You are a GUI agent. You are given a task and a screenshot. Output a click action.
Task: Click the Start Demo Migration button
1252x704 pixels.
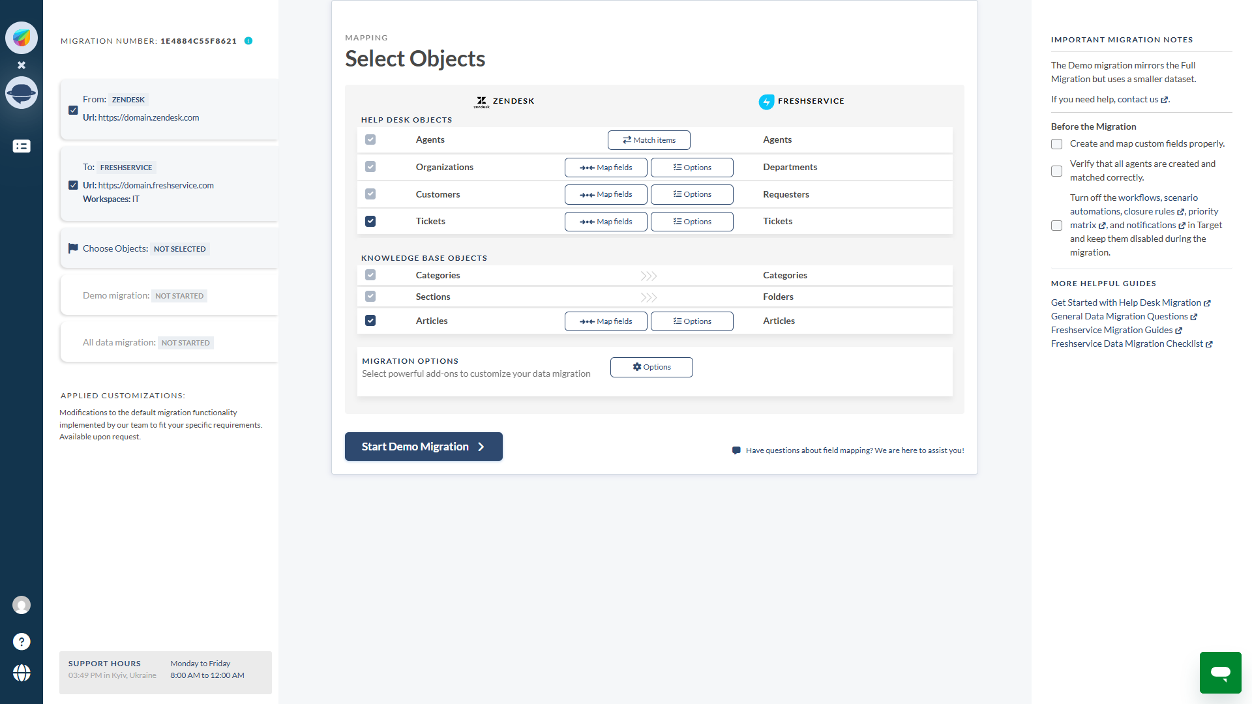[423, 447]
